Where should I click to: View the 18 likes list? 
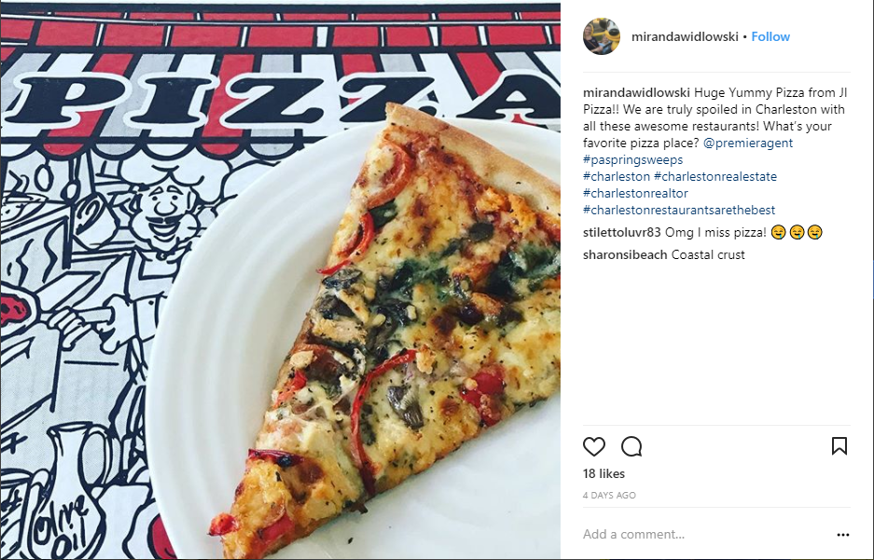click(603, 473)
